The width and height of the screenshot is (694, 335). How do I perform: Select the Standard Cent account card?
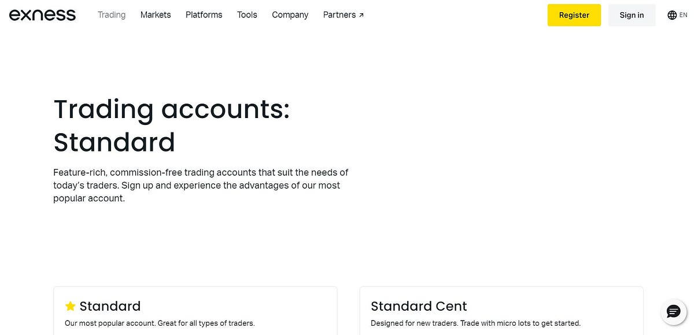[501, 312]
